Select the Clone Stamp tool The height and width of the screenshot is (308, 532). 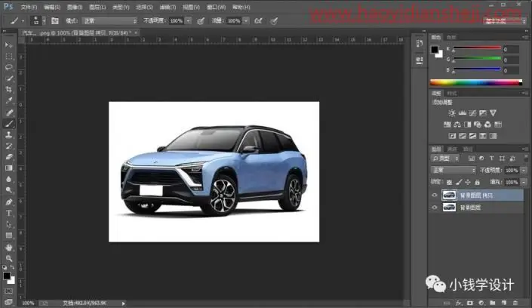9,135
